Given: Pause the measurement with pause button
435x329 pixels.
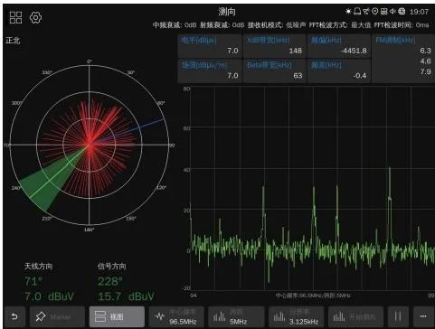Looking at the screenshot, I should coord(398,316).
